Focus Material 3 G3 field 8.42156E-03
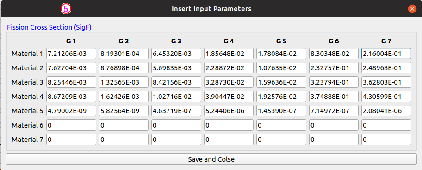 tap(176, 82)
